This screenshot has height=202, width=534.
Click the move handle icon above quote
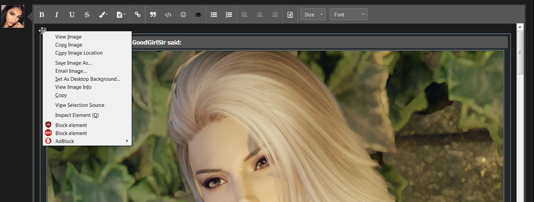click(x=42, y=30)
